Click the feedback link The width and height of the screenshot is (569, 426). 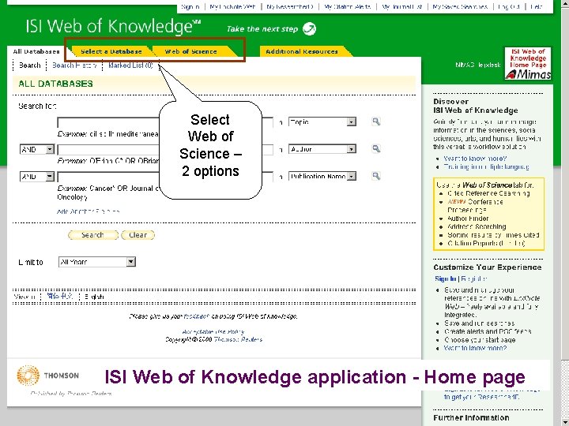[196, 316]
